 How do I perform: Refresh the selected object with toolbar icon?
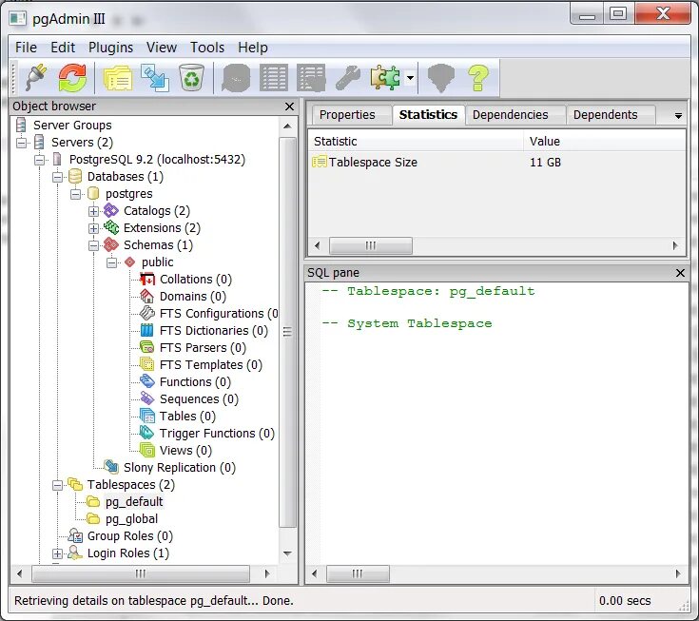[x=72, y=78]
